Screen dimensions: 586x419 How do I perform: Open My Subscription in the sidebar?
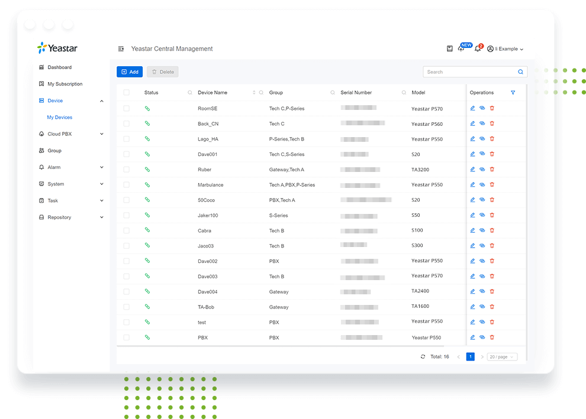(x=65, y=84)
